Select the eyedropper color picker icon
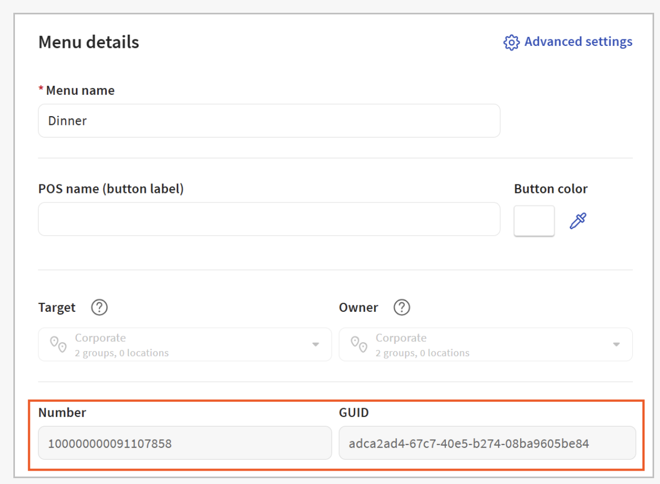Viewport: 660px width, 484px height. (x=578, y=221)
